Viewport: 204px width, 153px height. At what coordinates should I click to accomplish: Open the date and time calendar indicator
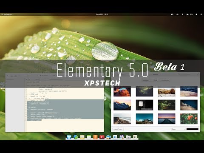point(102,14)
